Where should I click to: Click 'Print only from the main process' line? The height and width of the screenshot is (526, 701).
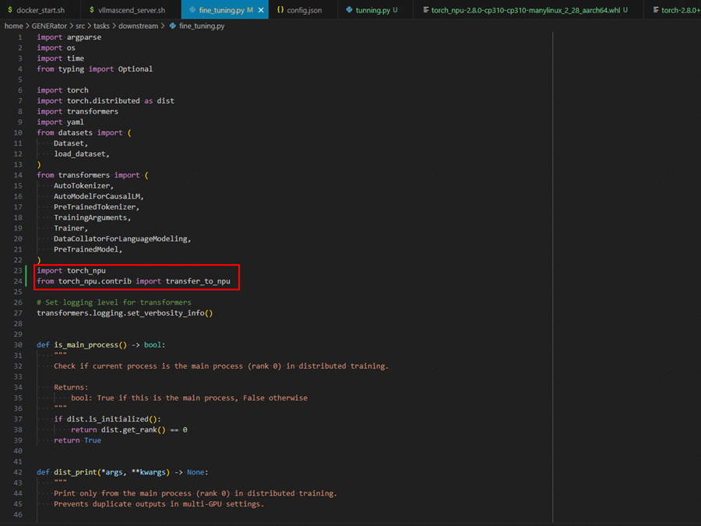click(x=196, y=493)
